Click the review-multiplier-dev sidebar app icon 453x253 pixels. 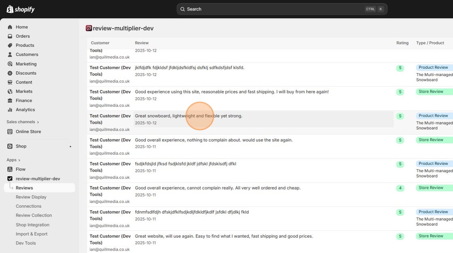click(10, 179)
